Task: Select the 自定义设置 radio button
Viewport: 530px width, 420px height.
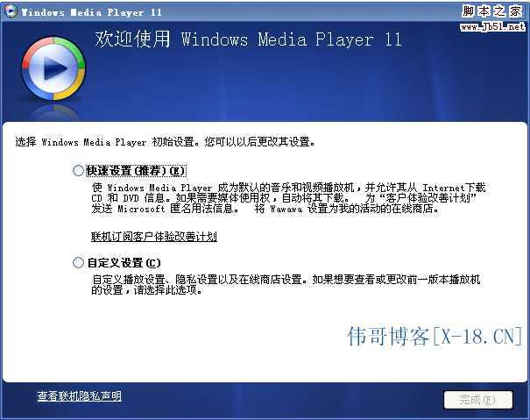Action: pyautogui.click(x=78, y=263)
